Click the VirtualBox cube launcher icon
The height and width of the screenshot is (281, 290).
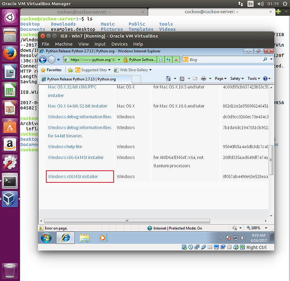pos(10,199)
